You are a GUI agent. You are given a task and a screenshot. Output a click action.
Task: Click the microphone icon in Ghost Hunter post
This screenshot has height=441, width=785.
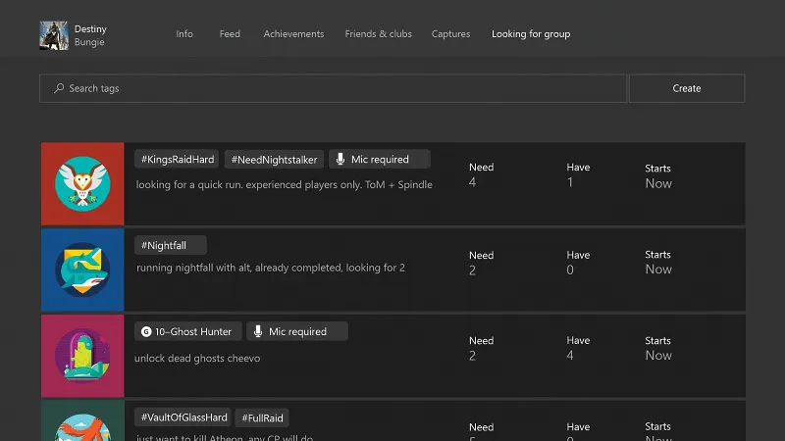258,331
